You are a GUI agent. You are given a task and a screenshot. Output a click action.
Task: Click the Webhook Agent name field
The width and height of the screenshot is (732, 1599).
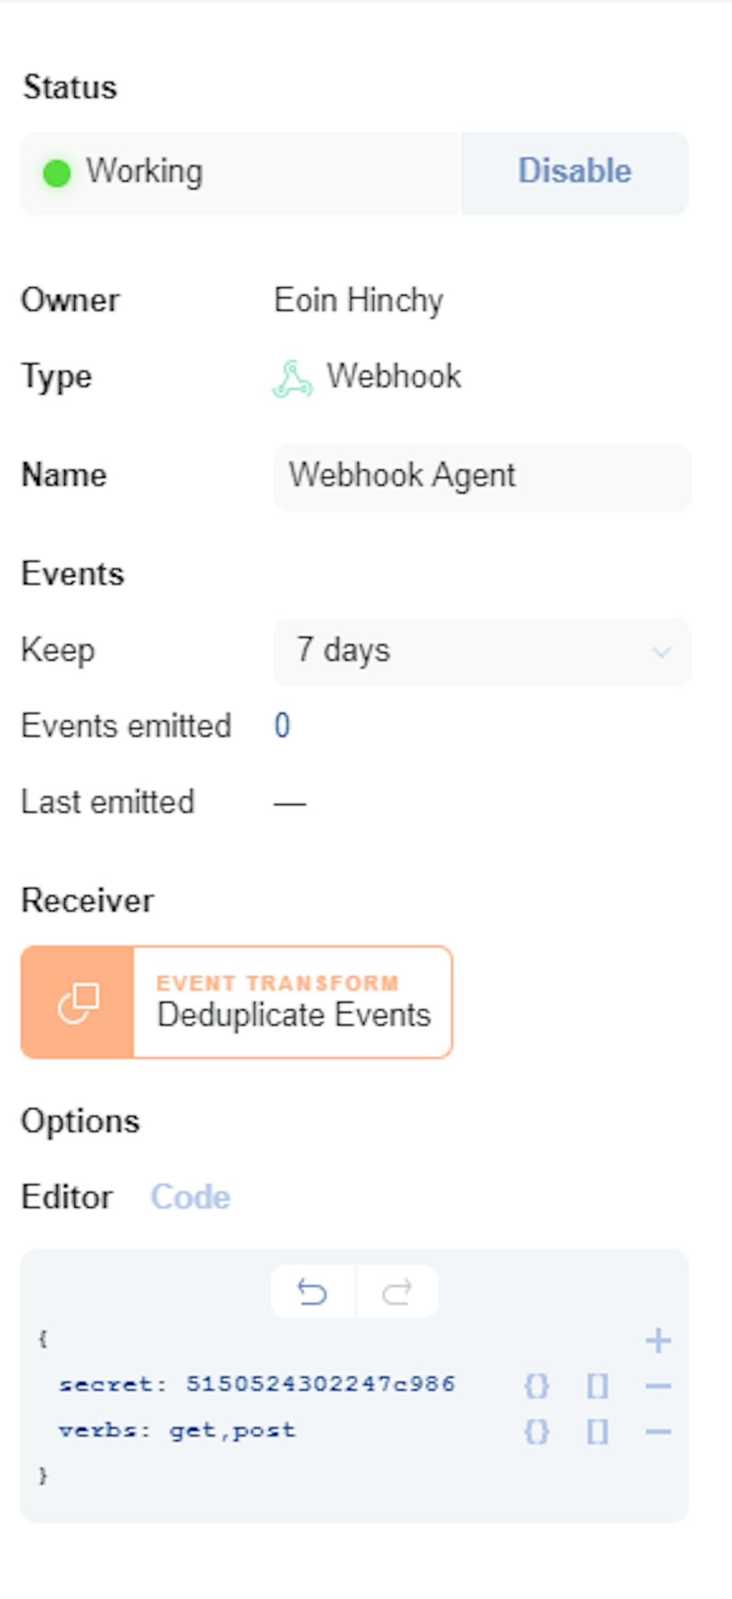481,476
